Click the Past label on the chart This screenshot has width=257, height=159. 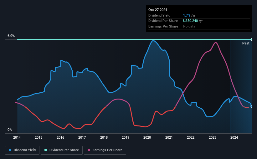[246, 43]
